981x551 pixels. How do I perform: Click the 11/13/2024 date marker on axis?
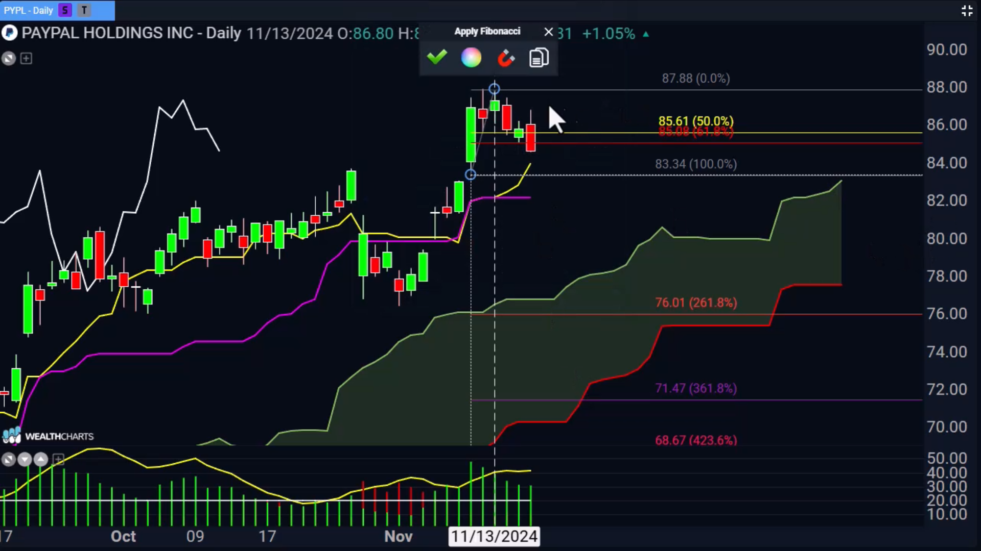(494, 536)
